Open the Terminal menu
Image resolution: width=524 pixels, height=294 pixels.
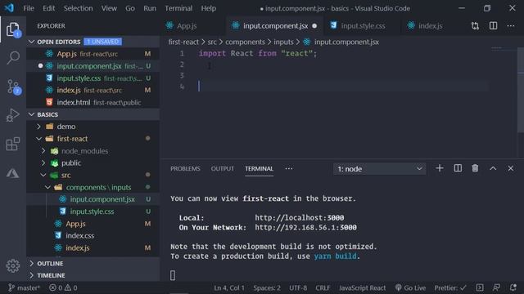178,8
